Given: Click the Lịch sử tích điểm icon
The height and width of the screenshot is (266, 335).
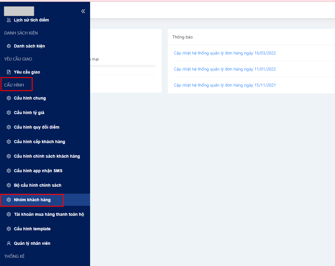Looking at the screenshot, I should click(8, 20).
